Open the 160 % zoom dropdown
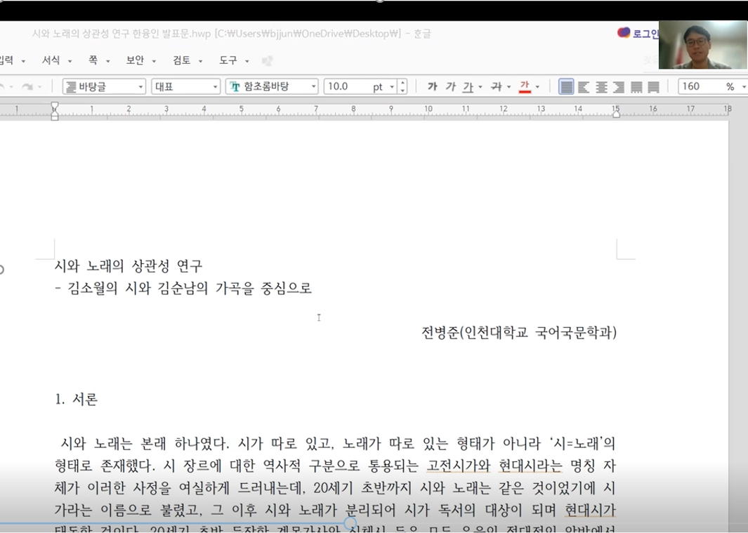Image resolution: width=748 pixels, height=533 pixels. pos(743,86)
